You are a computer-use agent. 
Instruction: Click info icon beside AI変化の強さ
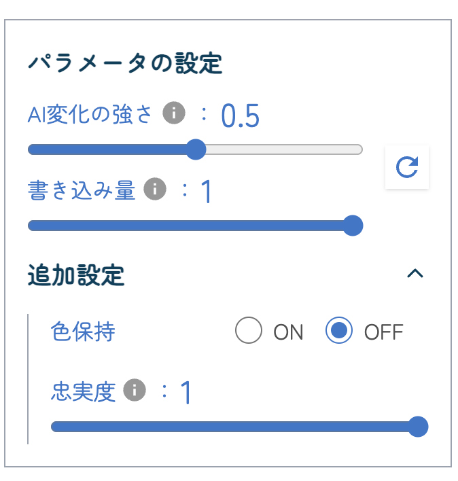point(174,113)
